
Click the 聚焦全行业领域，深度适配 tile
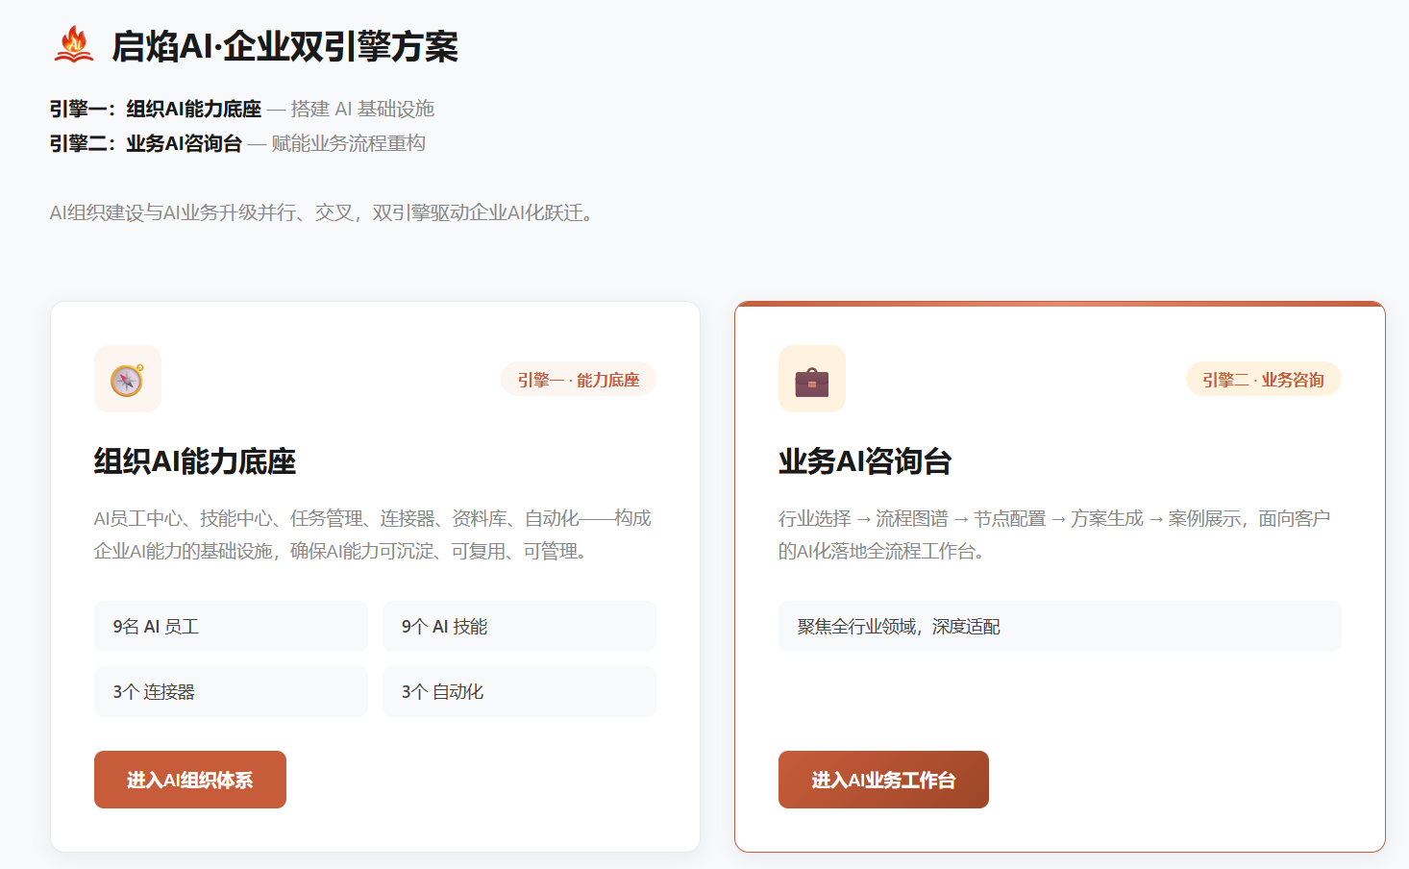(x=1060, y=627)
